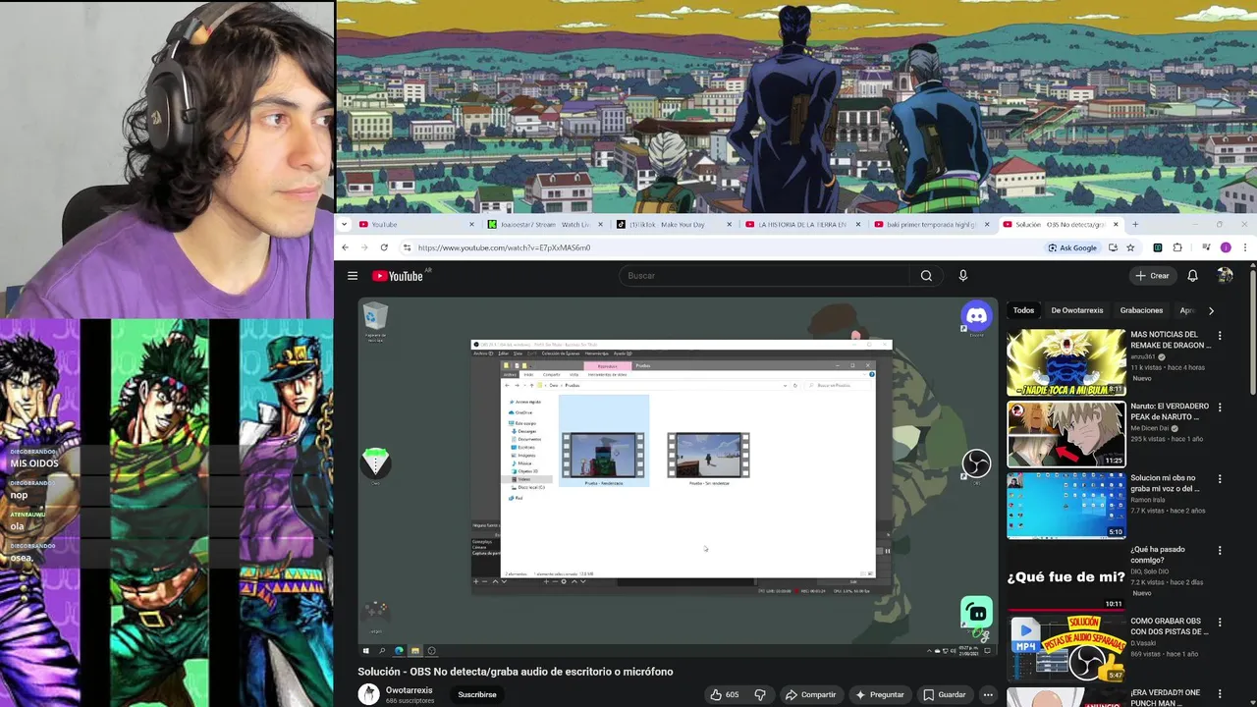Go to YouTube home via logo
Viewport: 1257px width, 707px height.
pyautogui.click(x=400, y=276)
